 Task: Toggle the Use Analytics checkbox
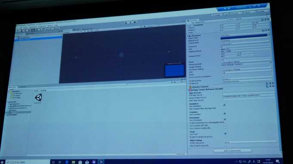click(224, 105)
